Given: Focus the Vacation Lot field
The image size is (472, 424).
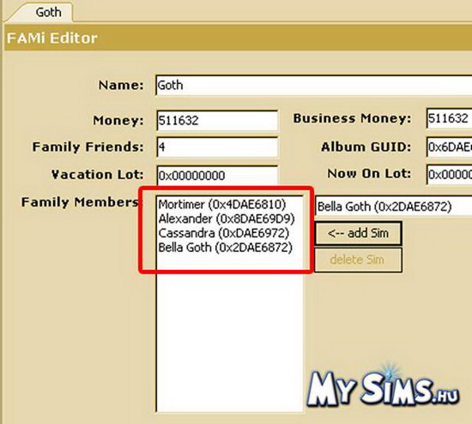Looking at the screenshot, I should pyautogui.click(x=217, y=176).
